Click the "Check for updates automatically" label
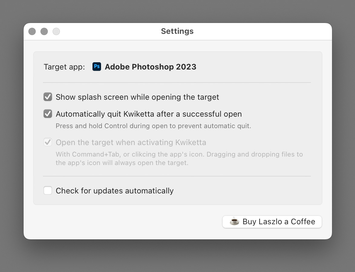This screenshot has width=355, height=272. click(x=114, y=191)
